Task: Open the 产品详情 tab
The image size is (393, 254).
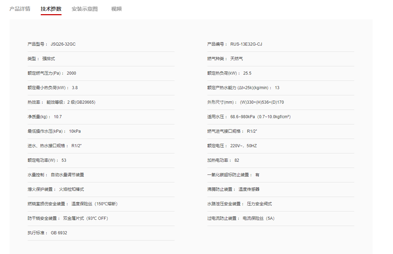Action: (x=20, y=9)
